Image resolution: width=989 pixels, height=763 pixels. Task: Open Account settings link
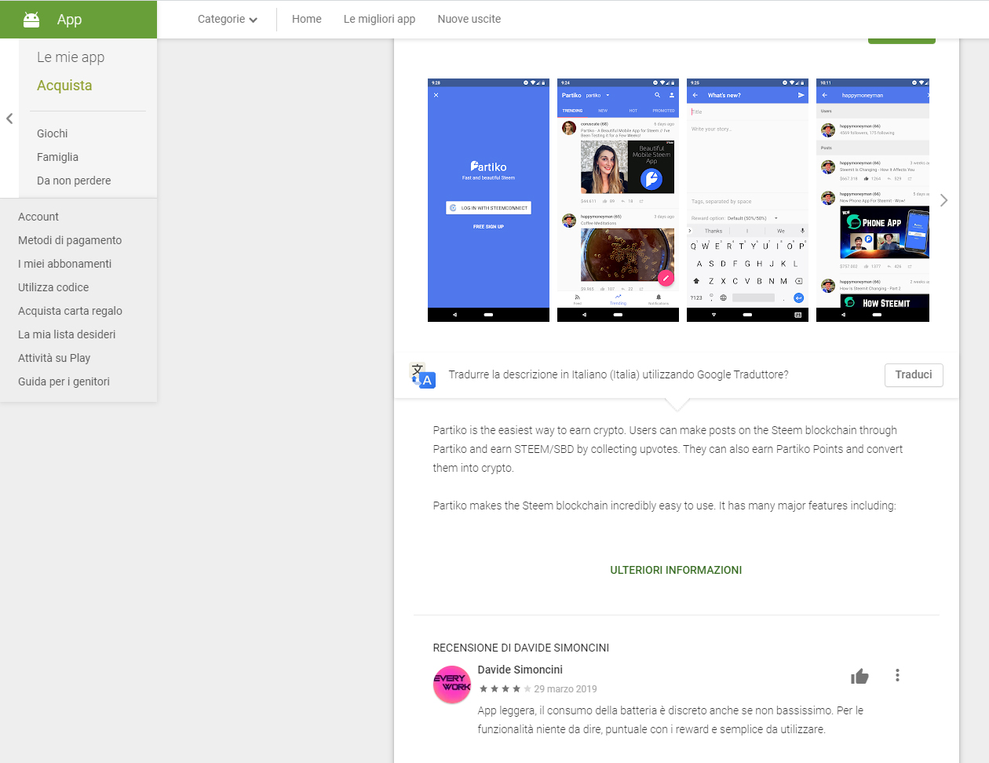pyautogui.click(x=38, y=217)
